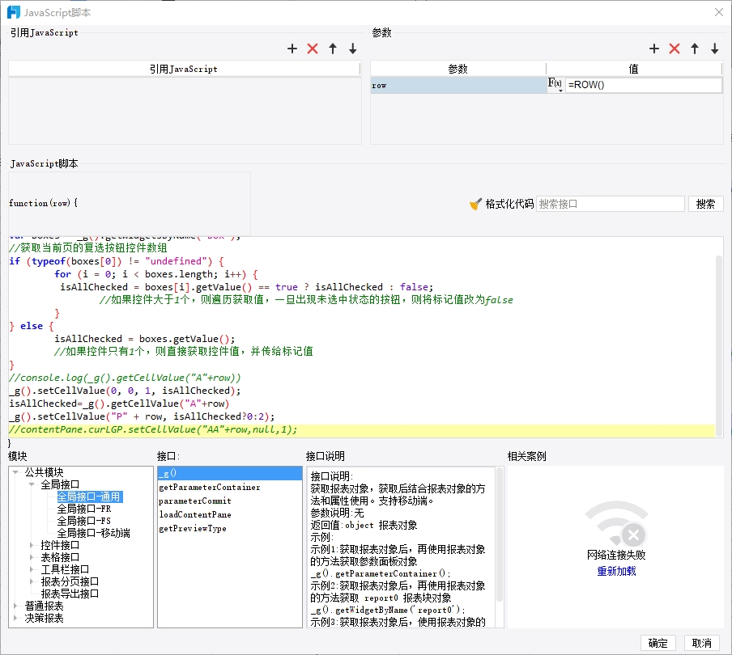Click the 搜索 search button
Image resolution: width=732 pixels, height=655 pixels.
point(705,204)
